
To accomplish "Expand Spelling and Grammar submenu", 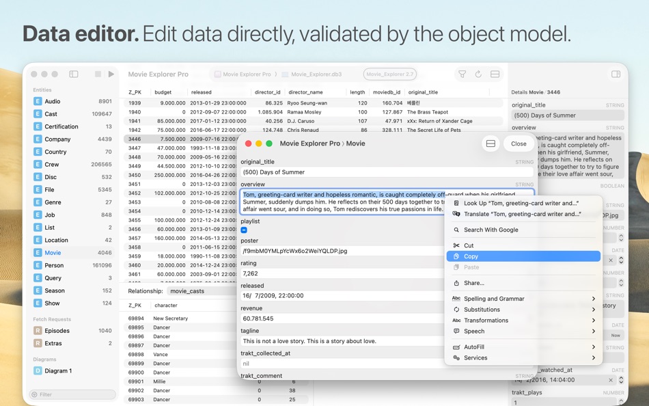I will pos(523,299).
